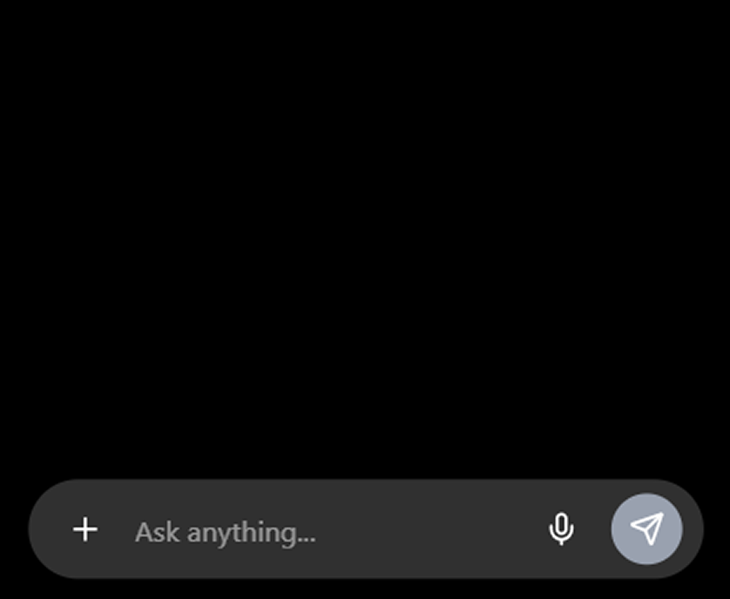Click the paper plane send button
The image size is (730, 599).
tap(646, 529)
